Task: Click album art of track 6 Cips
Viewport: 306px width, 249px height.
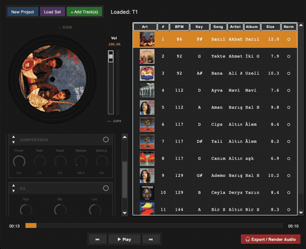Action: point(147,124)
